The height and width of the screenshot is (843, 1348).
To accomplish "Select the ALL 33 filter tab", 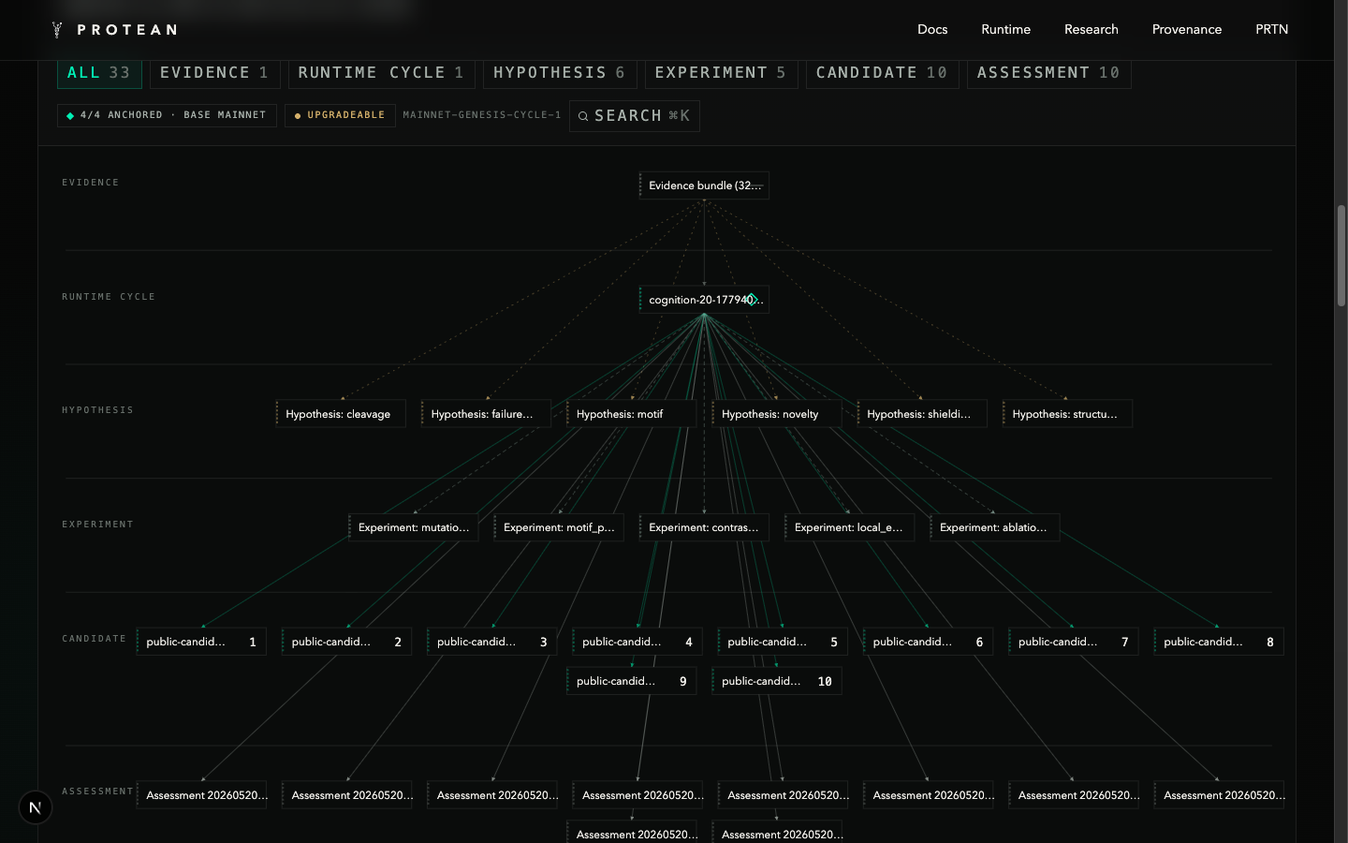I will [x=99, y=73].
